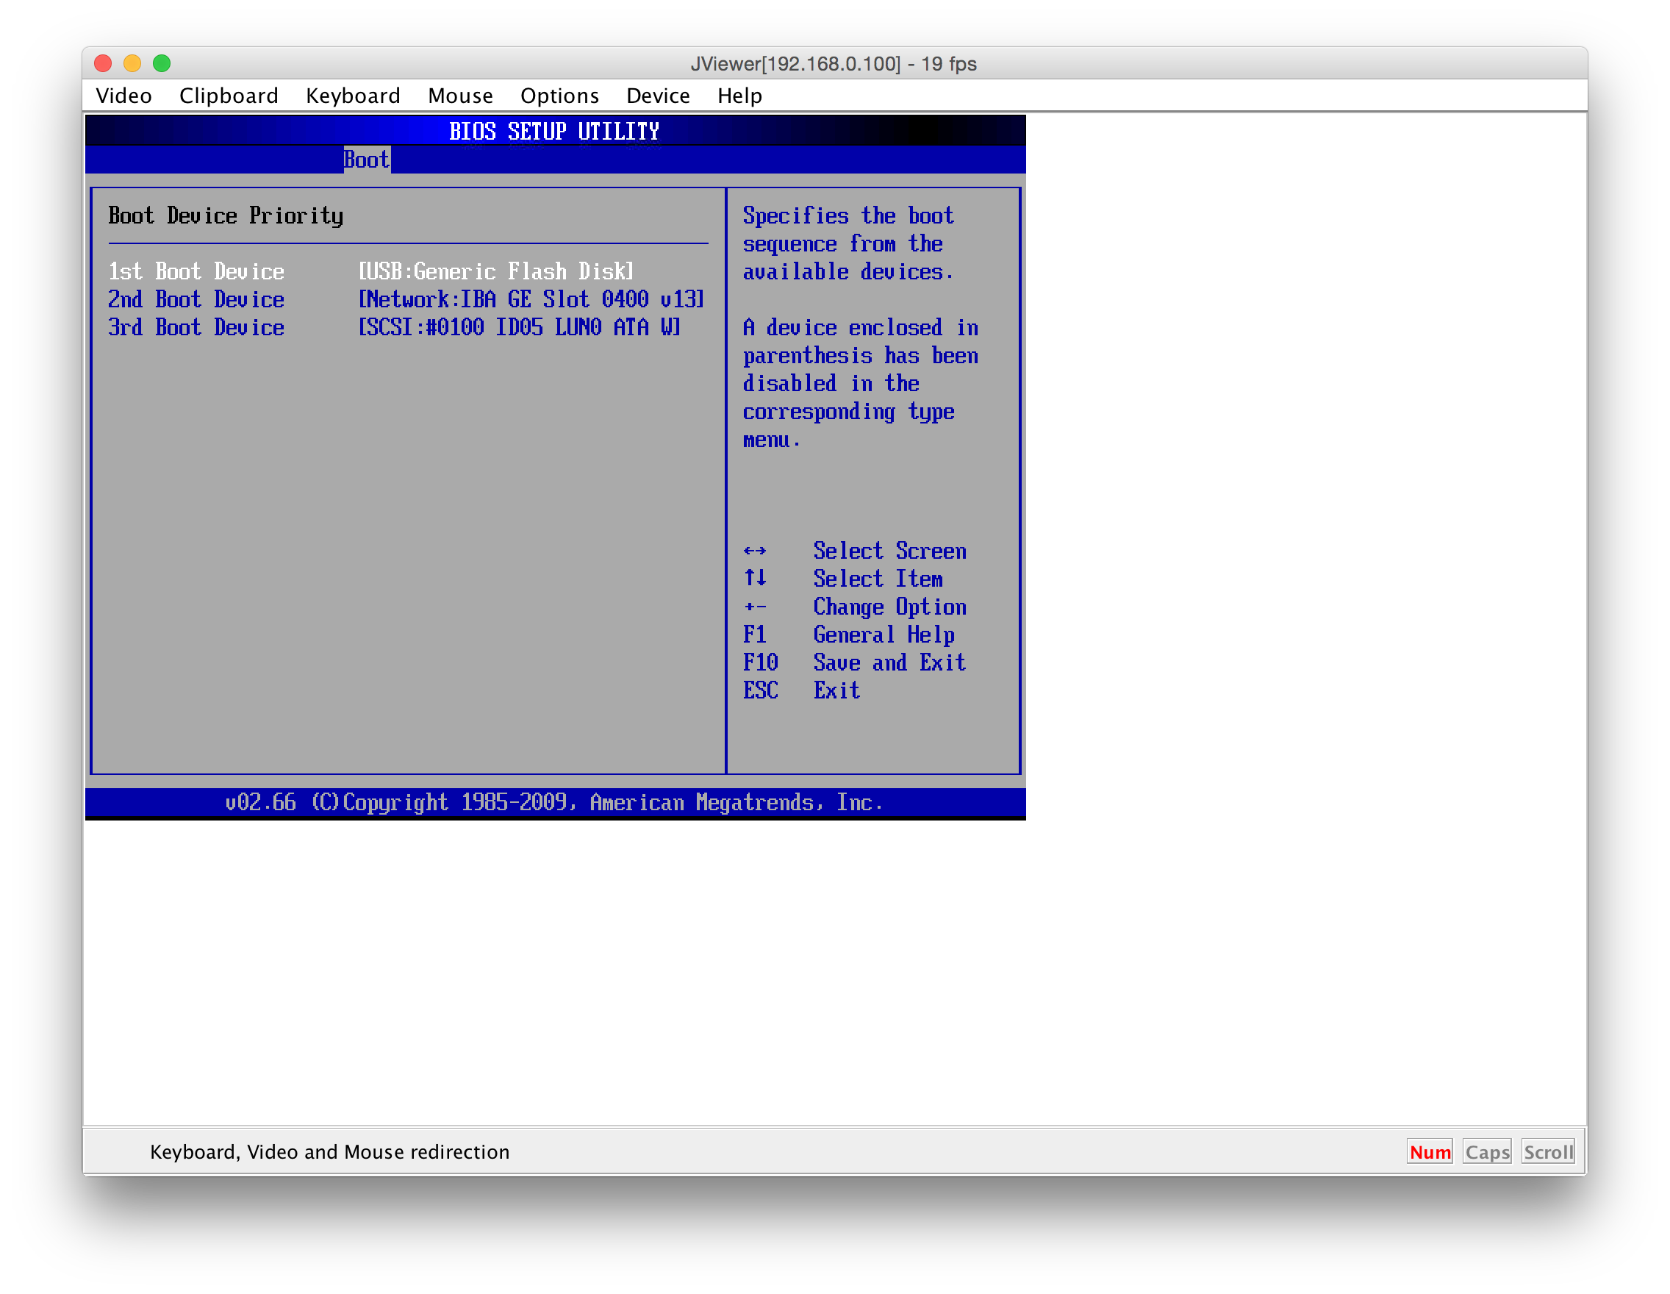Click the 'Keyboard, Video and Mouse redirection' status text
This screenshot has height=1294, width=1670.
[x=329, y=1152]
